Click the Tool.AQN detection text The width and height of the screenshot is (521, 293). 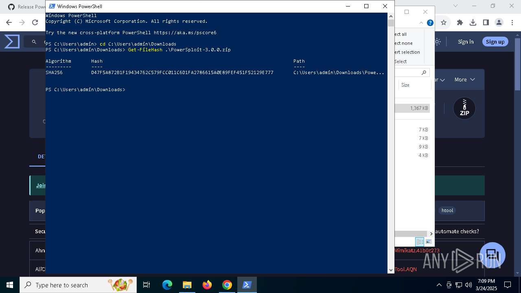click(x=406, y=269)
